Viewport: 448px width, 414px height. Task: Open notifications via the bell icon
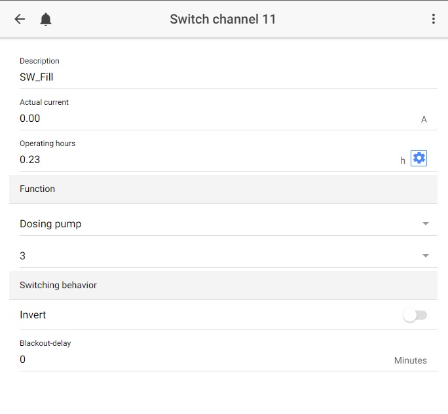point(46,20)
